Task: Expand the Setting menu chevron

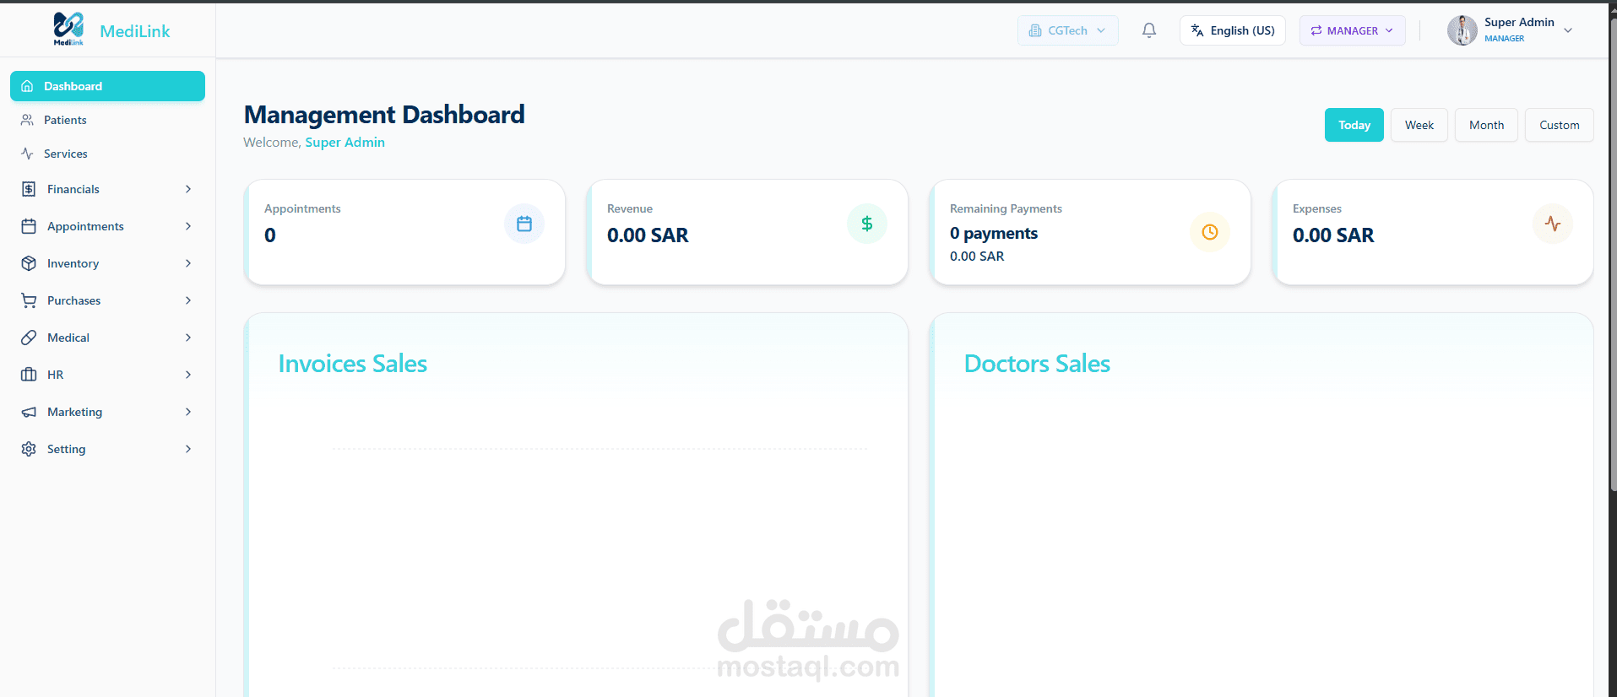Action: [188, 449]
